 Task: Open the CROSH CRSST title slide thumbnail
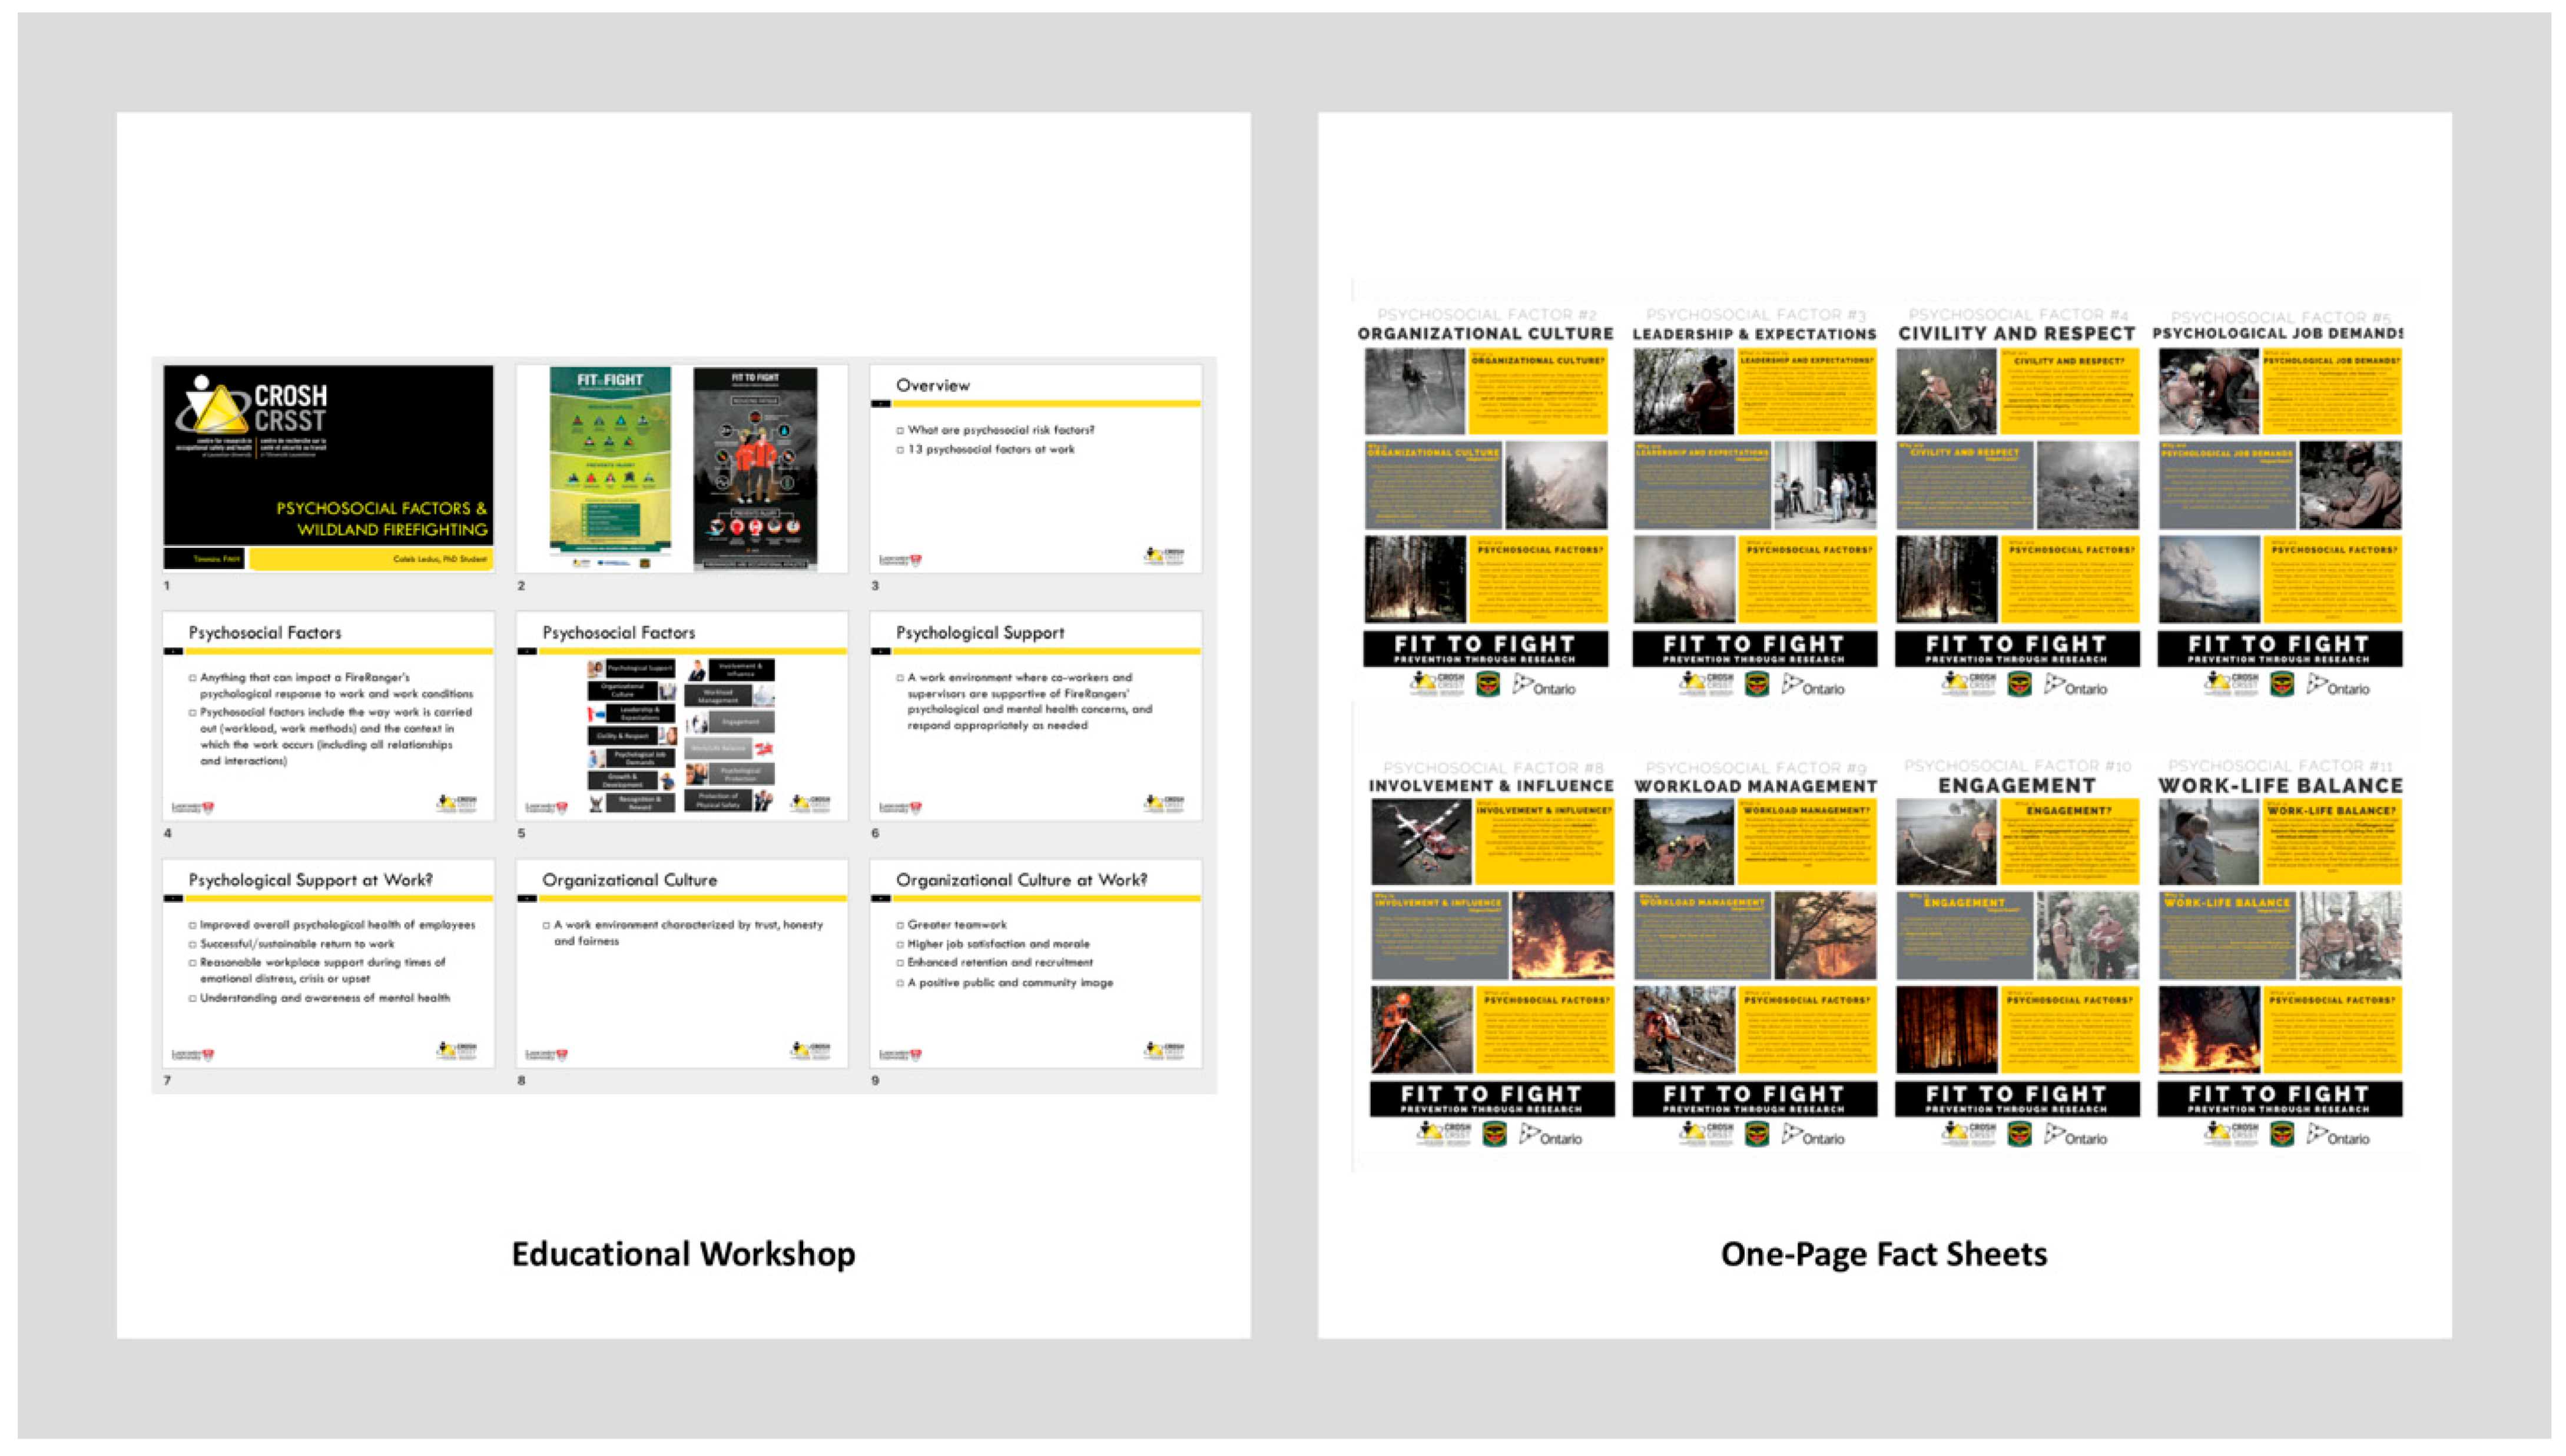tap(328, 468)
